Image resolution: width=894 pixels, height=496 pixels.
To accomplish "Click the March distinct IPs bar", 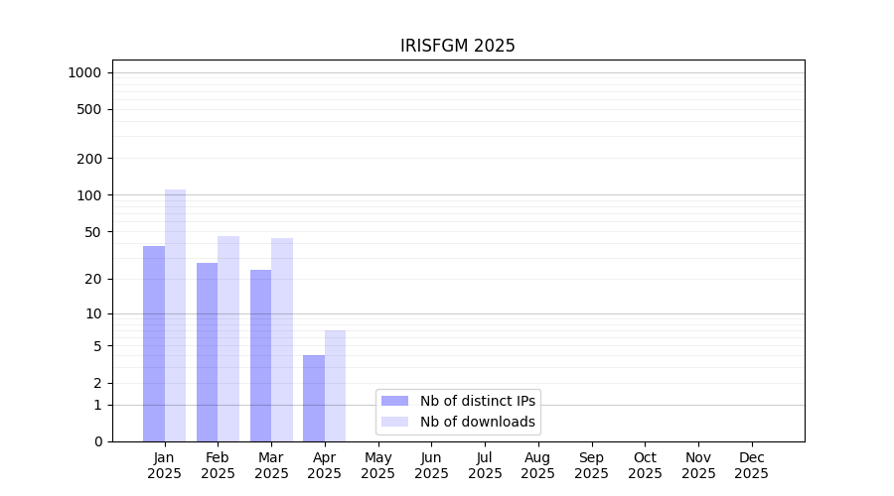I will (260, 355).
